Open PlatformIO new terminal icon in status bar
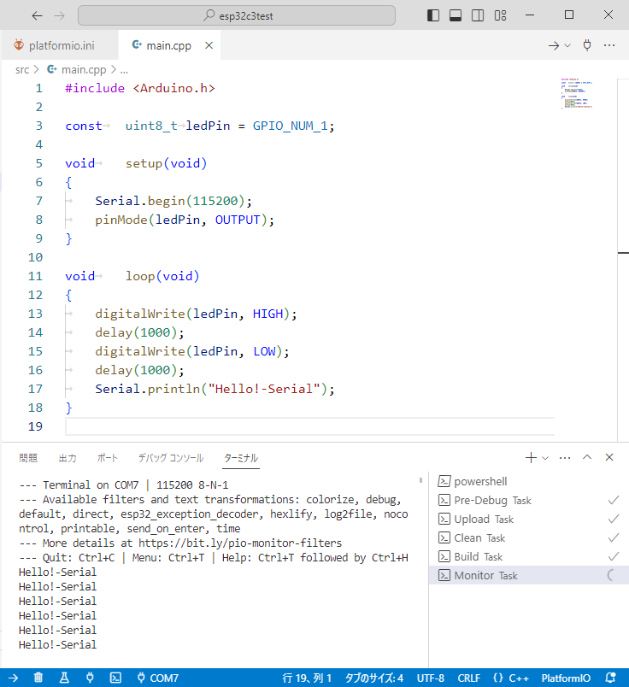Image resolution: width=629 pixels, height=687 pixels. point(115,678)
